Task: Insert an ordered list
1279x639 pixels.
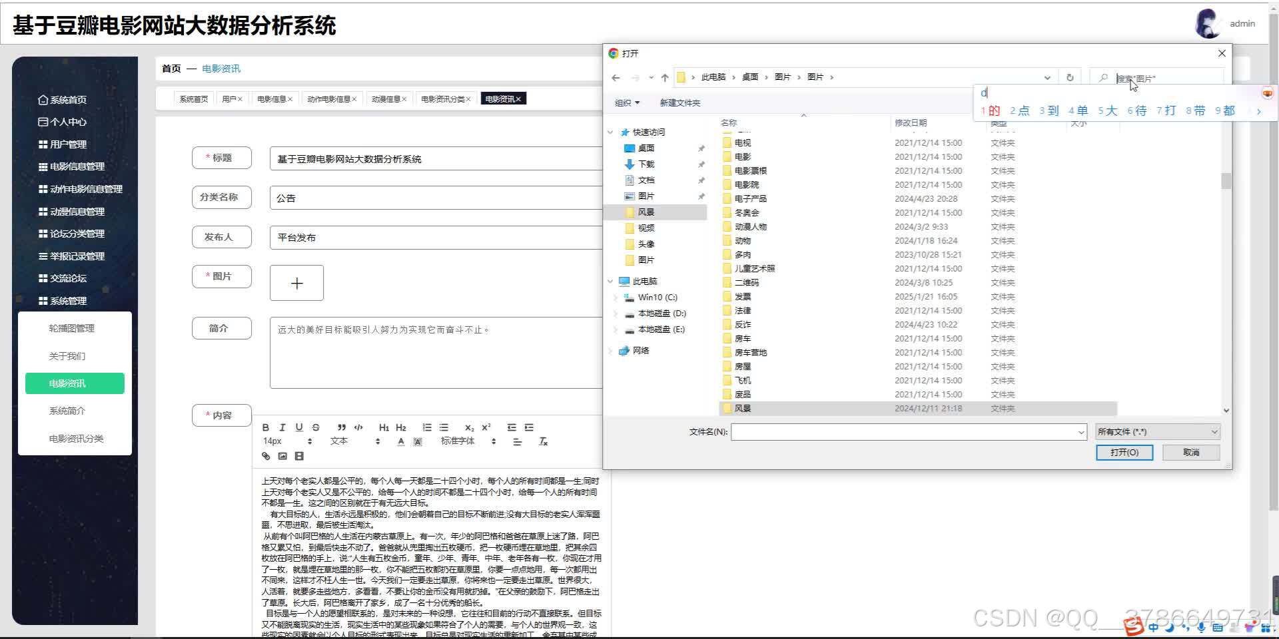Action: (x=427, y=427)
